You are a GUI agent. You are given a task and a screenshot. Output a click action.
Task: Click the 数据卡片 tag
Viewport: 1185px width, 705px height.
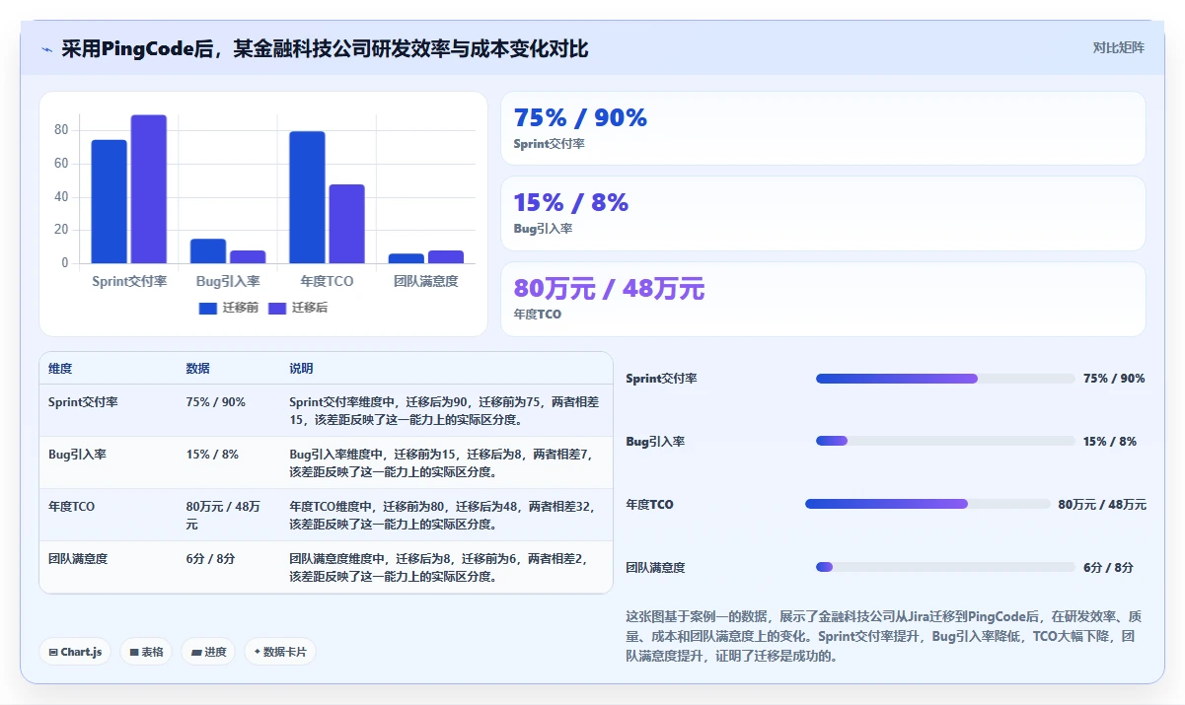(x=280, y=652)
